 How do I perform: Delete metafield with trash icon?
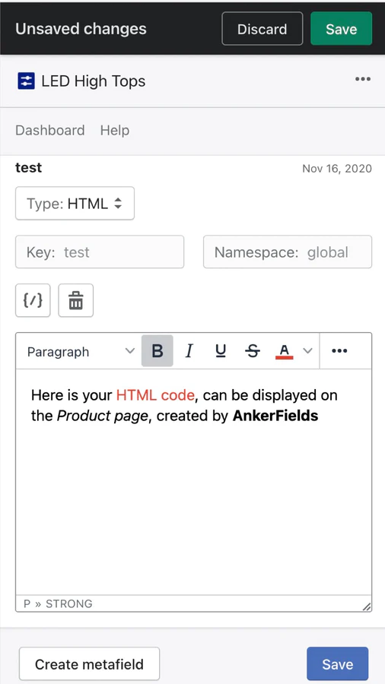[76, 300]
